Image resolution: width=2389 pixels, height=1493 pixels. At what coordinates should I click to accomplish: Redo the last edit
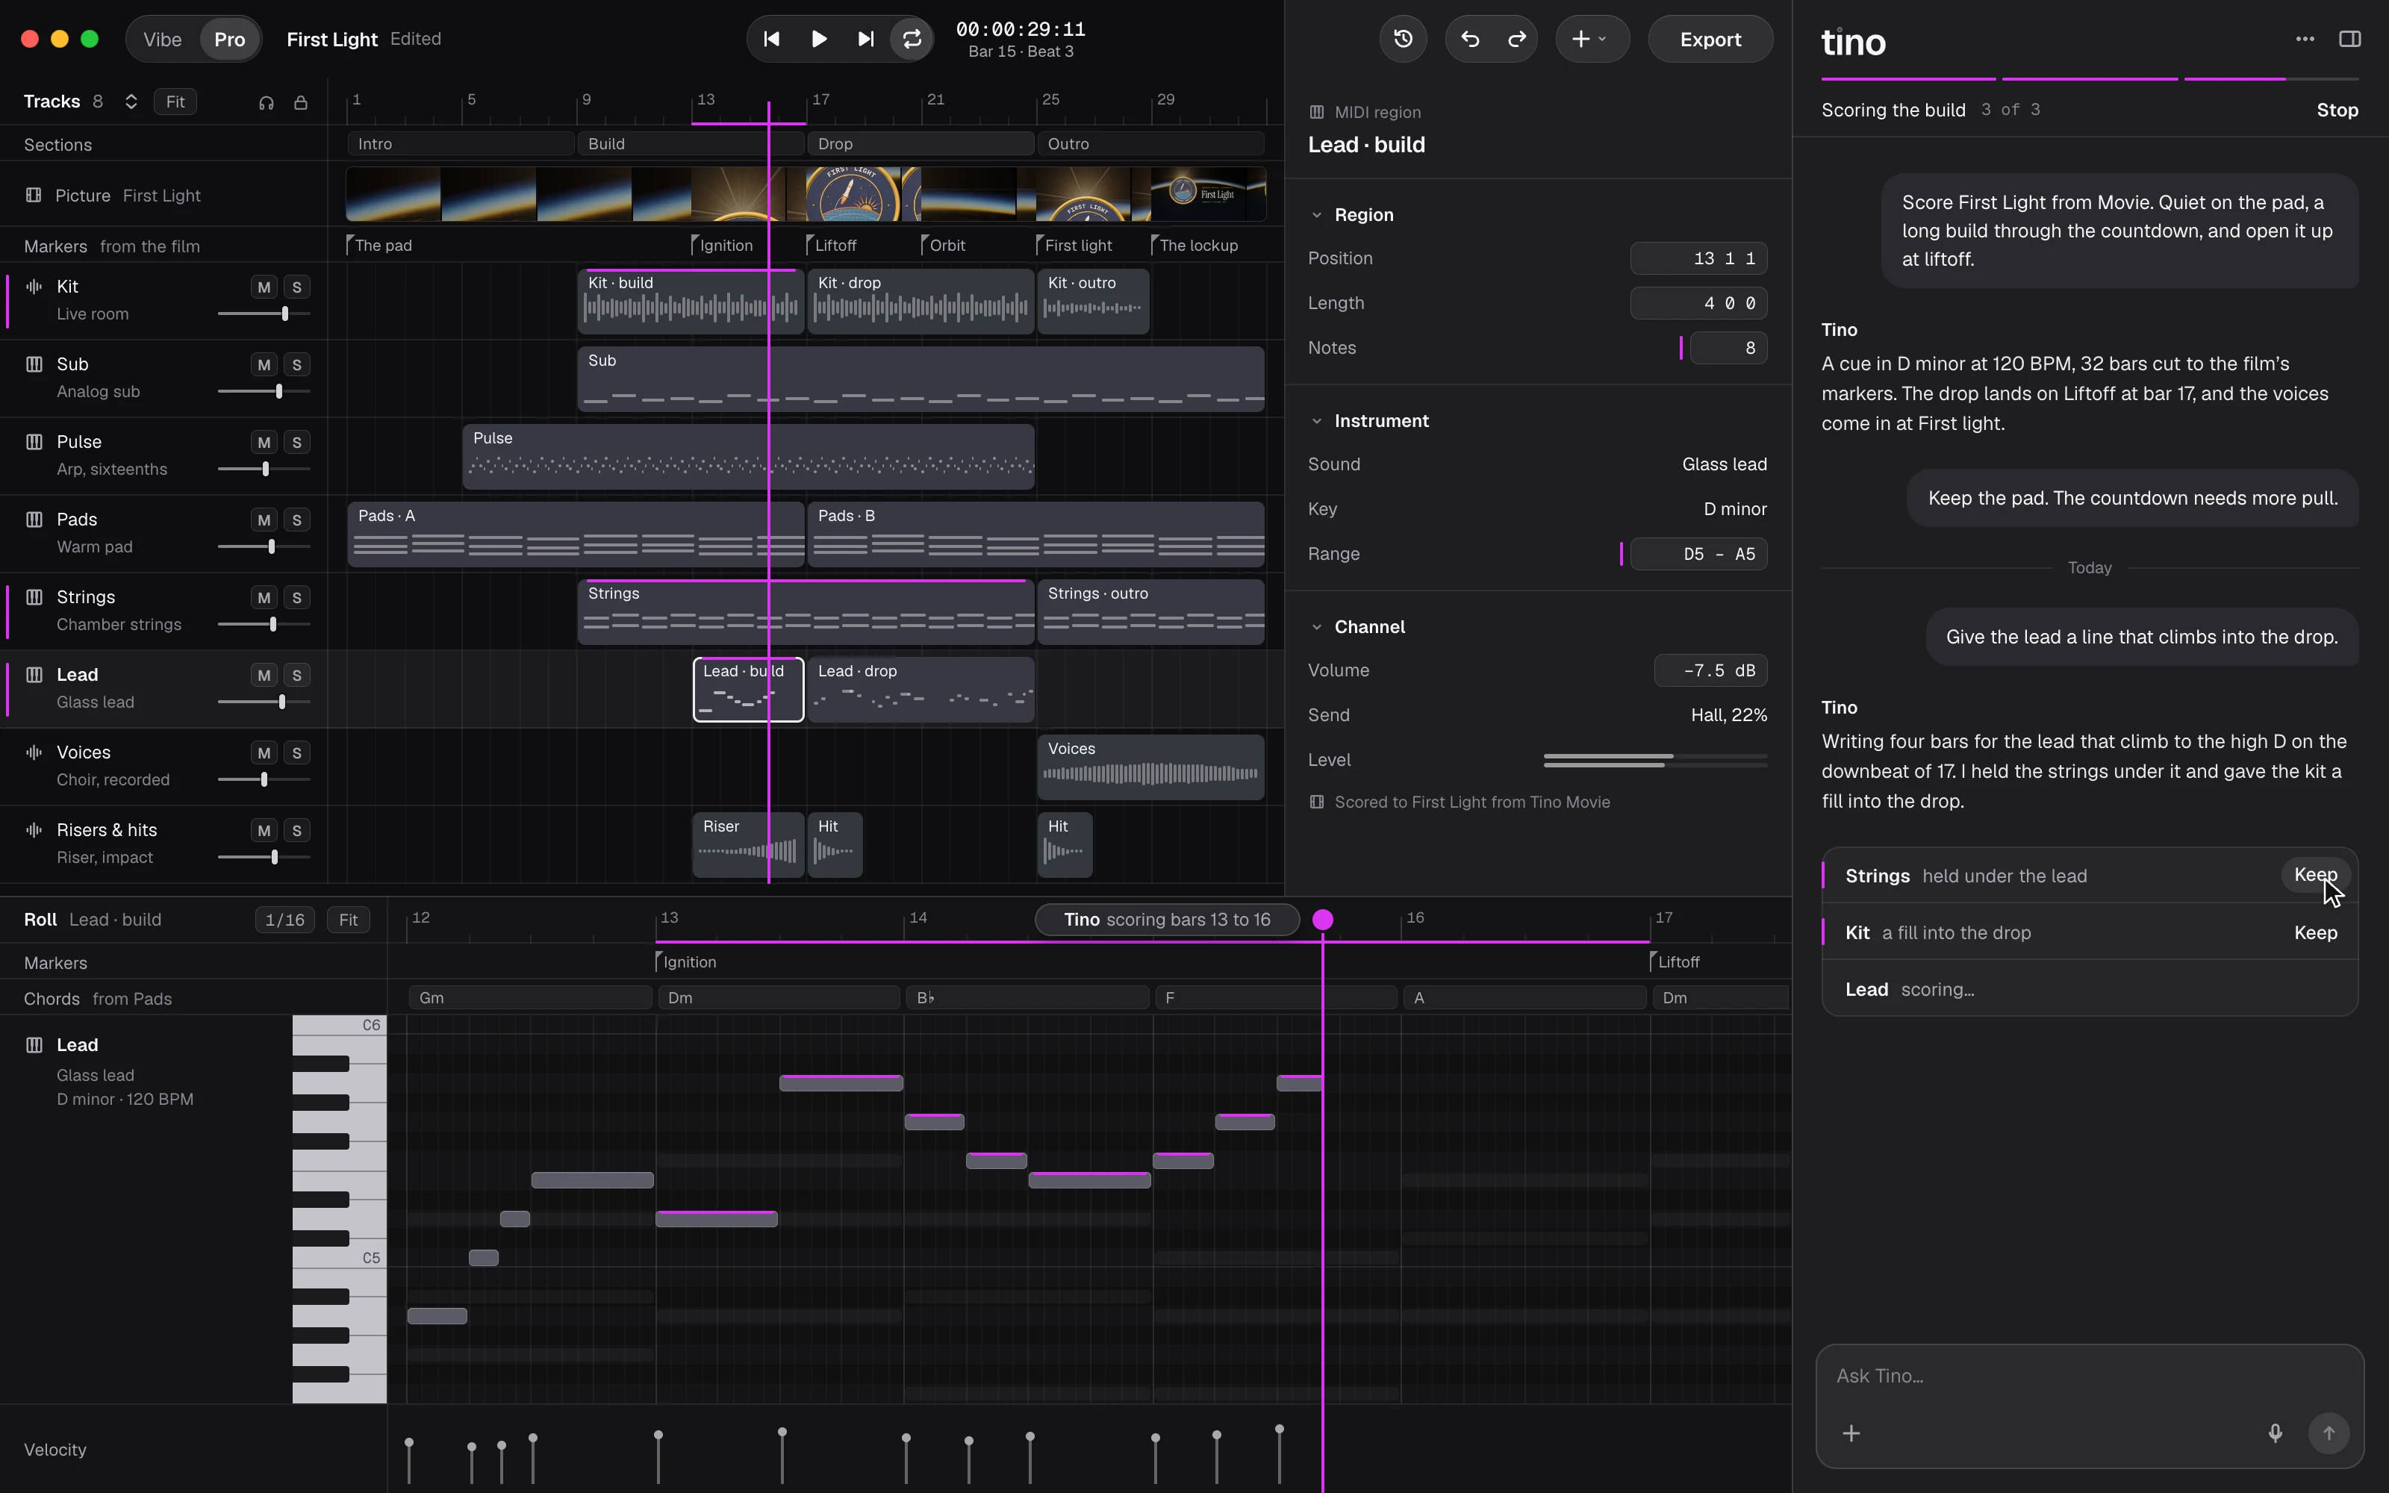pos(1516,40)
